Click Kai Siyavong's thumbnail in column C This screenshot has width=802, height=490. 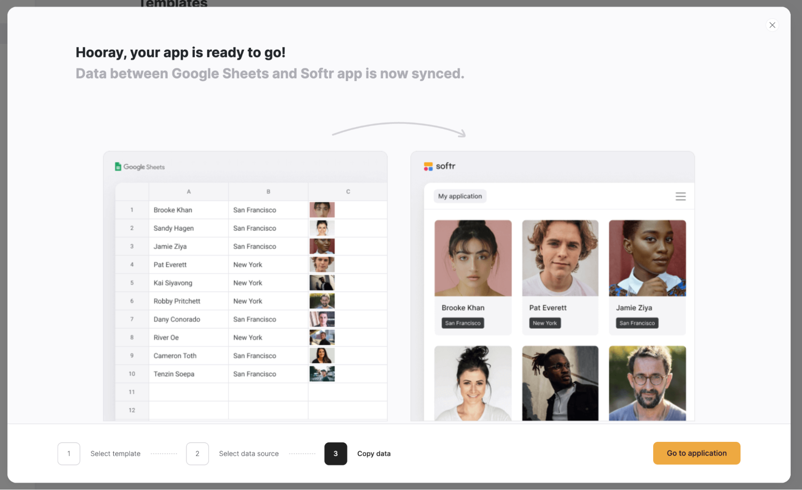point(322,283)
